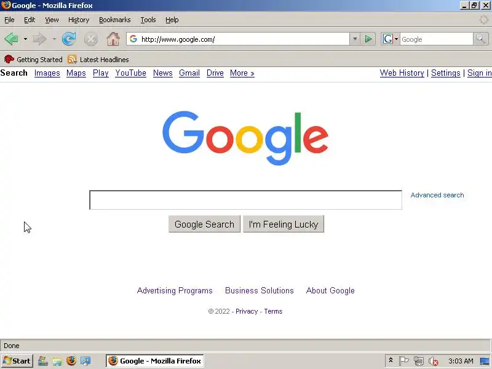
Task: Click the Firefox logo in title bar
Action: point(6,6)
